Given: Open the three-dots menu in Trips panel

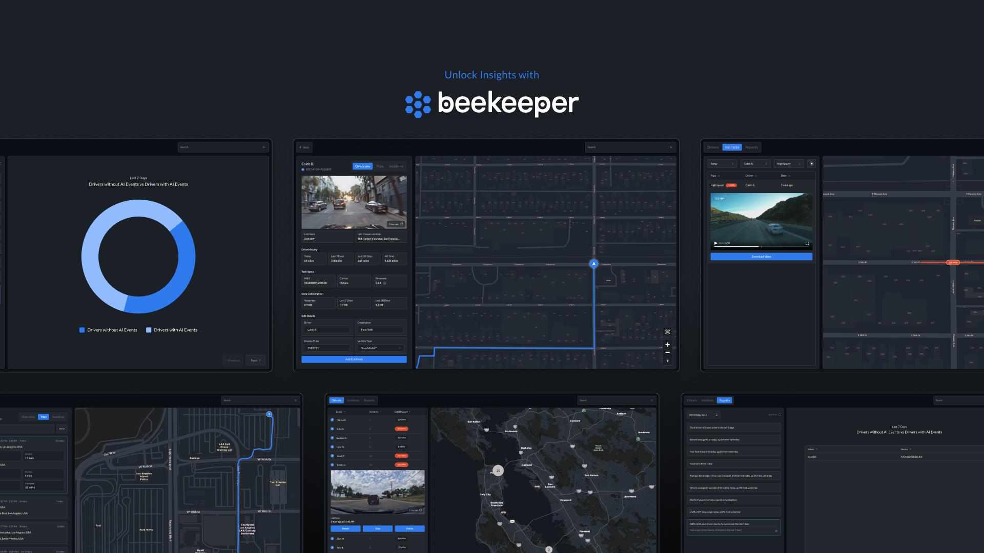Looking at the screenshot, I should 62,429.
